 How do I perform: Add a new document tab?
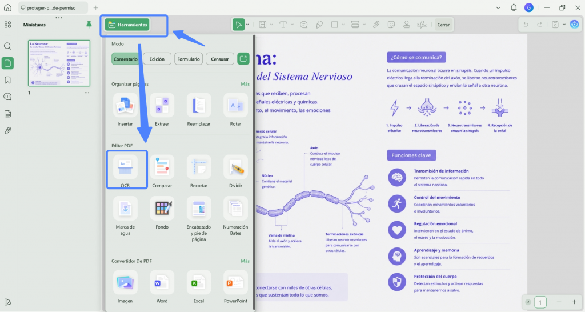95,7
